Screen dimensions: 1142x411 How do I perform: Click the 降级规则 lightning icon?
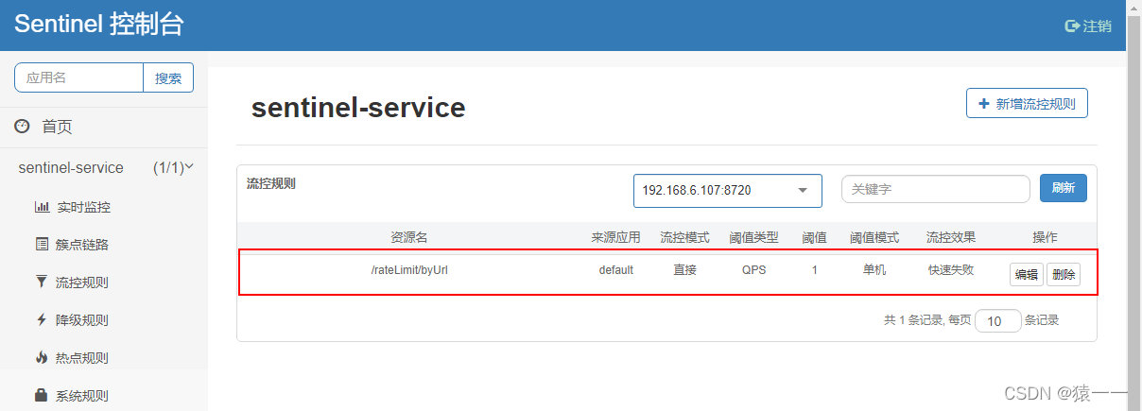(x=41, y=320)
